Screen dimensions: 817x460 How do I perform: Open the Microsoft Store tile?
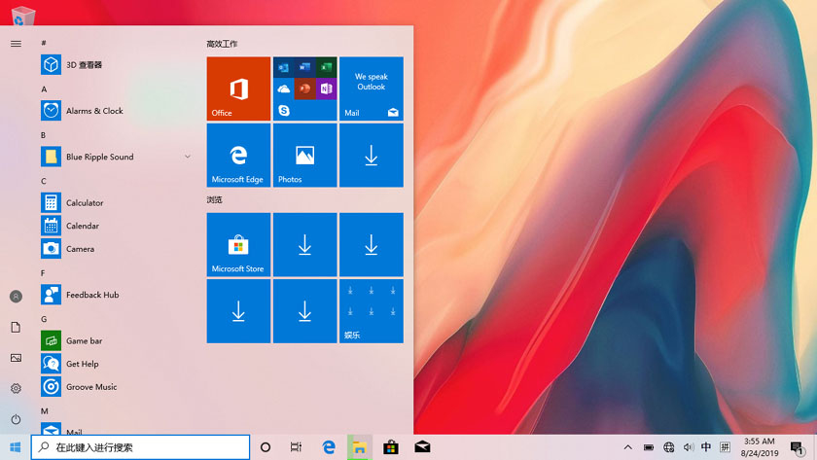coord(238,244)
